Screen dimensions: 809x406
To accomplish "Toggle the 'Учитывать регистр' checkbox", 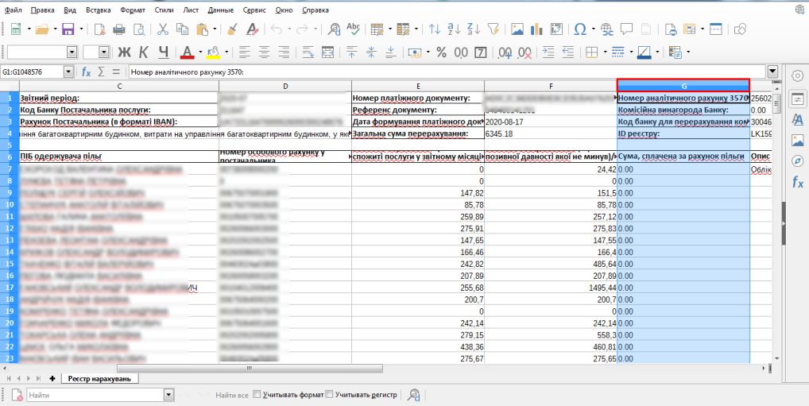I will [330, 394].
